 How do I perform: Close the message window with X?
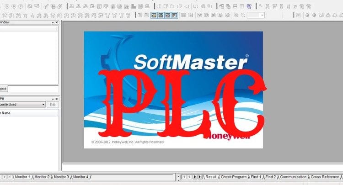178,176
